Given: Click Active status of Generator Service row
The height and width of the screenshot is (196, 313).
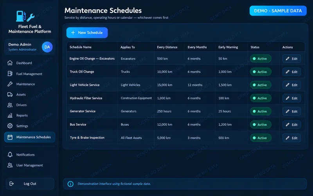Looking at the screenshot, I should (261, 111).
